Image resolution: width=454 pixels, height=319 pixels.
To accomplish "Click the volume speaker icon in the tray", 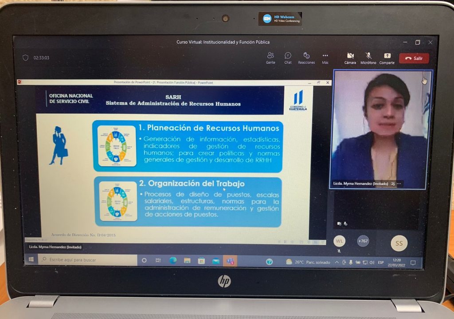I will (372, 263).
